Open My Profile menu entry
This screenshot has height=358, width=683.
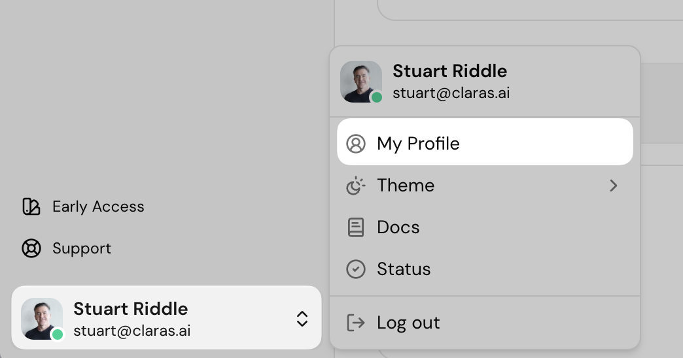coord(485,142)
